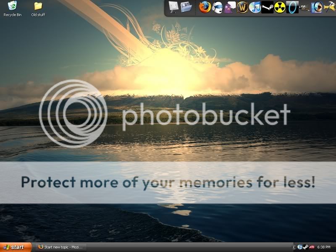Launch Steam from the dock
This screenshot has height=252, width=336.
pyautogui.click(x=268, y=8)
